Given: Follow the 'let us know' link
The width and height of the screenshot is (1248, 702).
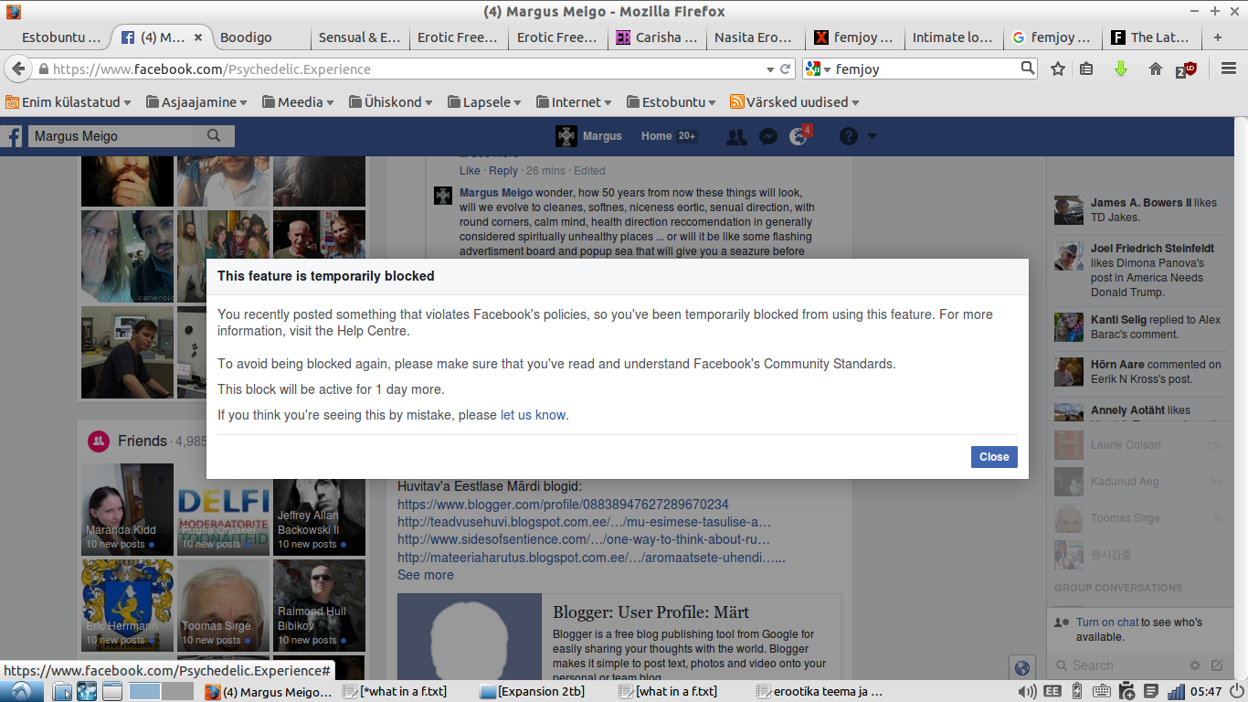Looking at the screenshot, I should 534,415.
